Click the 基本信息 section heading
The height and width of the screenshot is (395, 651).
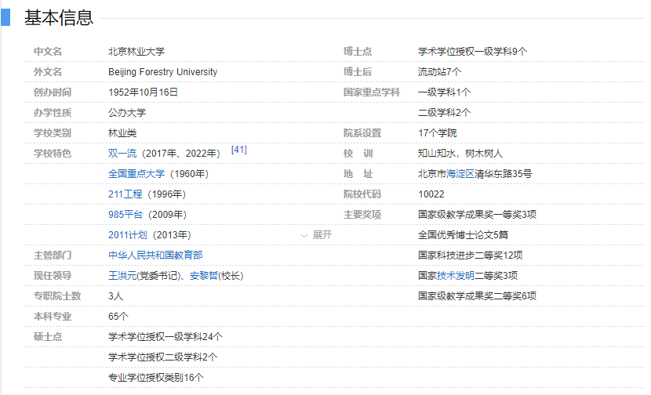[58, 16]
